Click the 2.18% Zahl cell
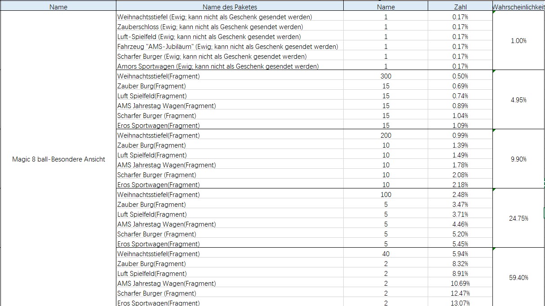The image size is (545, 306). click(x=461, y=184)
